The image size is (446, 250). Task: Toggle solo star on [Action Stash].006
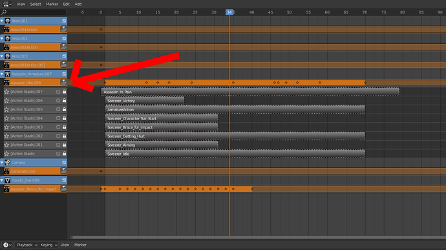[x=6, y=100]
